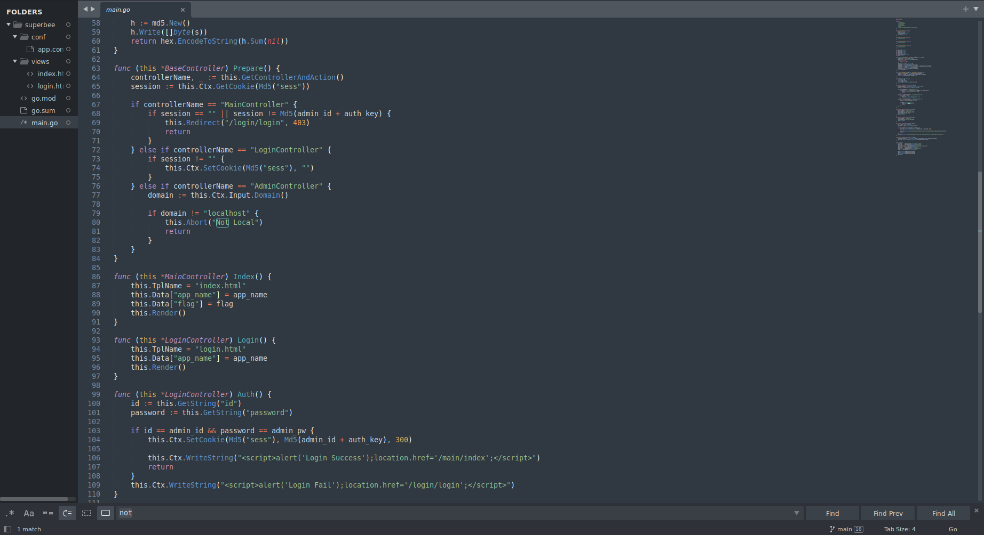The width and height of the screenshot is (984, 535).
Task: Click the Find button
Action: click(x=832, y=513)
